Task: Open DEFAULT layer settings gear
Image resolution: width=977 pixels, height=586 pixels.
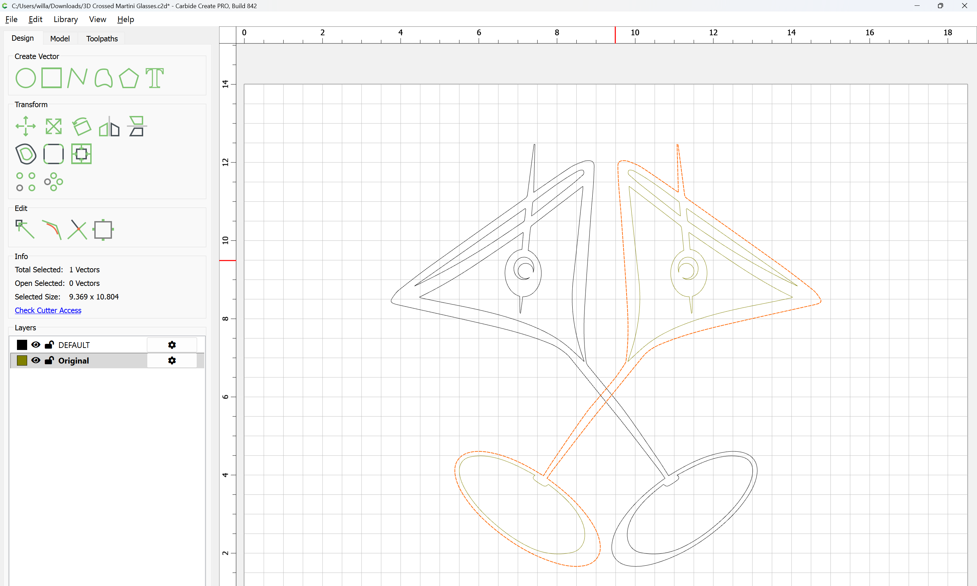Action: [172, 345]
